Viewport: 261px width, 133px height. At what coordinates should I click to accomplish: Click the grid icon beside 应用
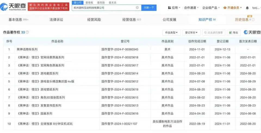point(169,8)
